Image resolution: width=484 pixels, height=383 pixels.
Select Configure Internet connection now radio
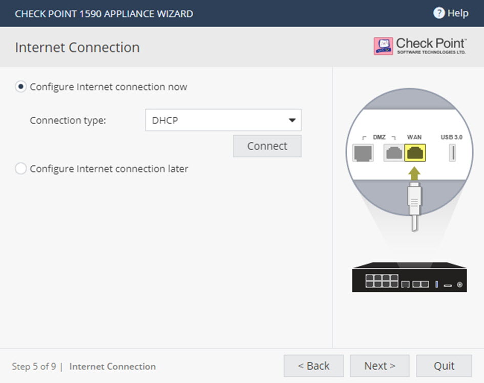pos(20,87)
